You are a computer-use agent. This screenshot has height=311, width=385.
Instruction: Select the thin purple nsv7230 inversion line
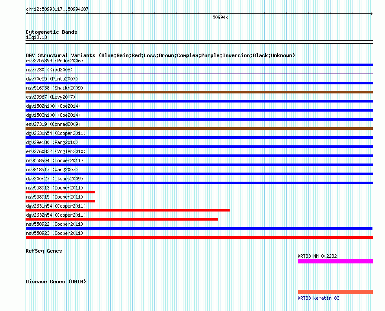click(199, 74)
